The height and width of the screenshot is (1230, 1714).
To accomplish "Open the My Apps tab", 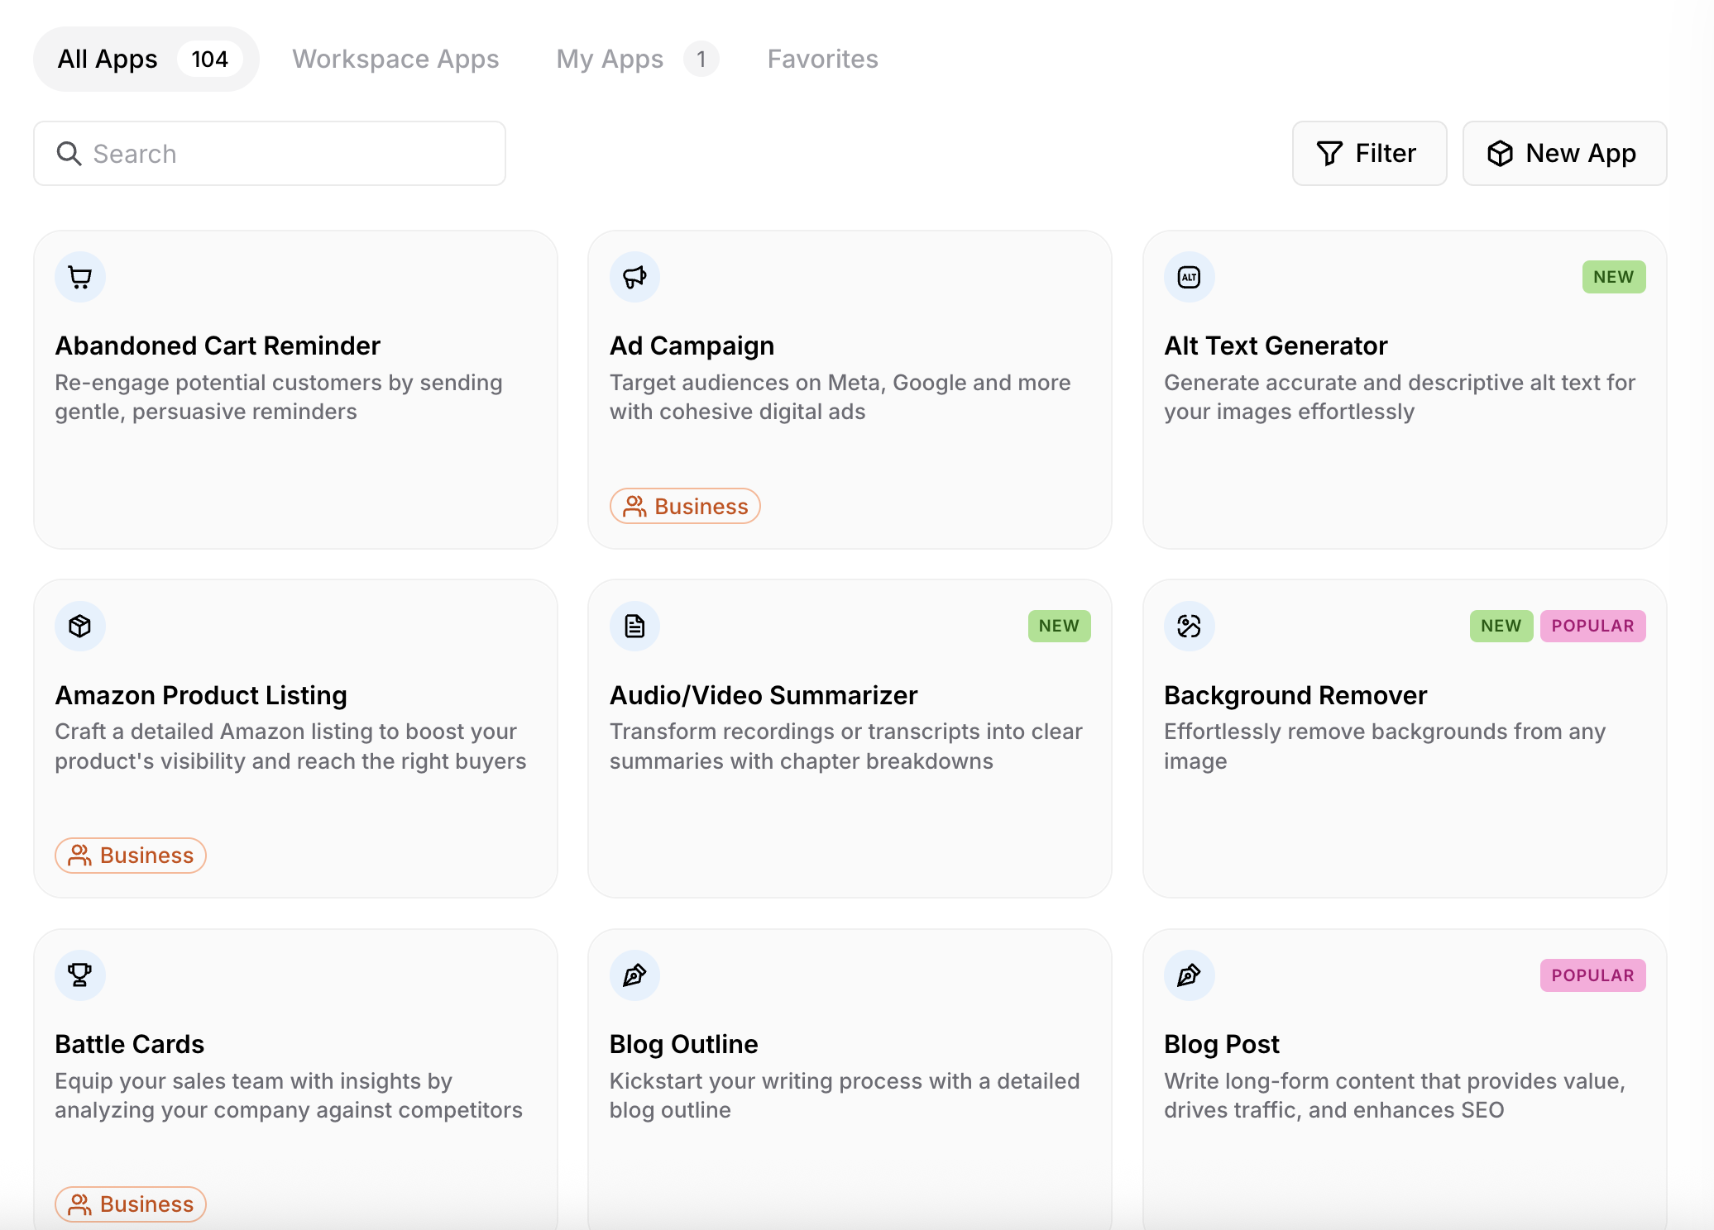I will pyautogui.click(x=610, y=59).
